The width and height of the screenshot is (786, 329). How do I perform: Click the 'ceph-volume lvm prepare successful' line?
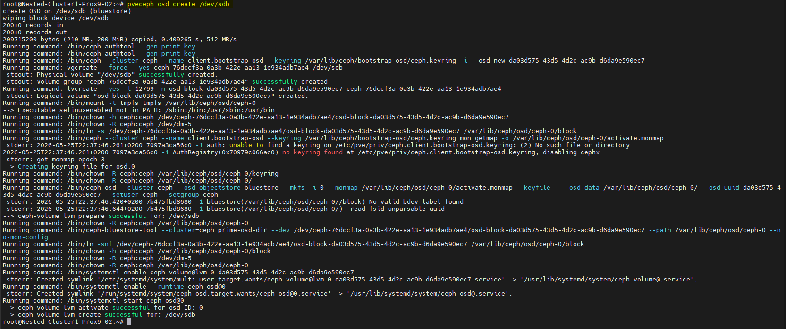coord(101,216)
